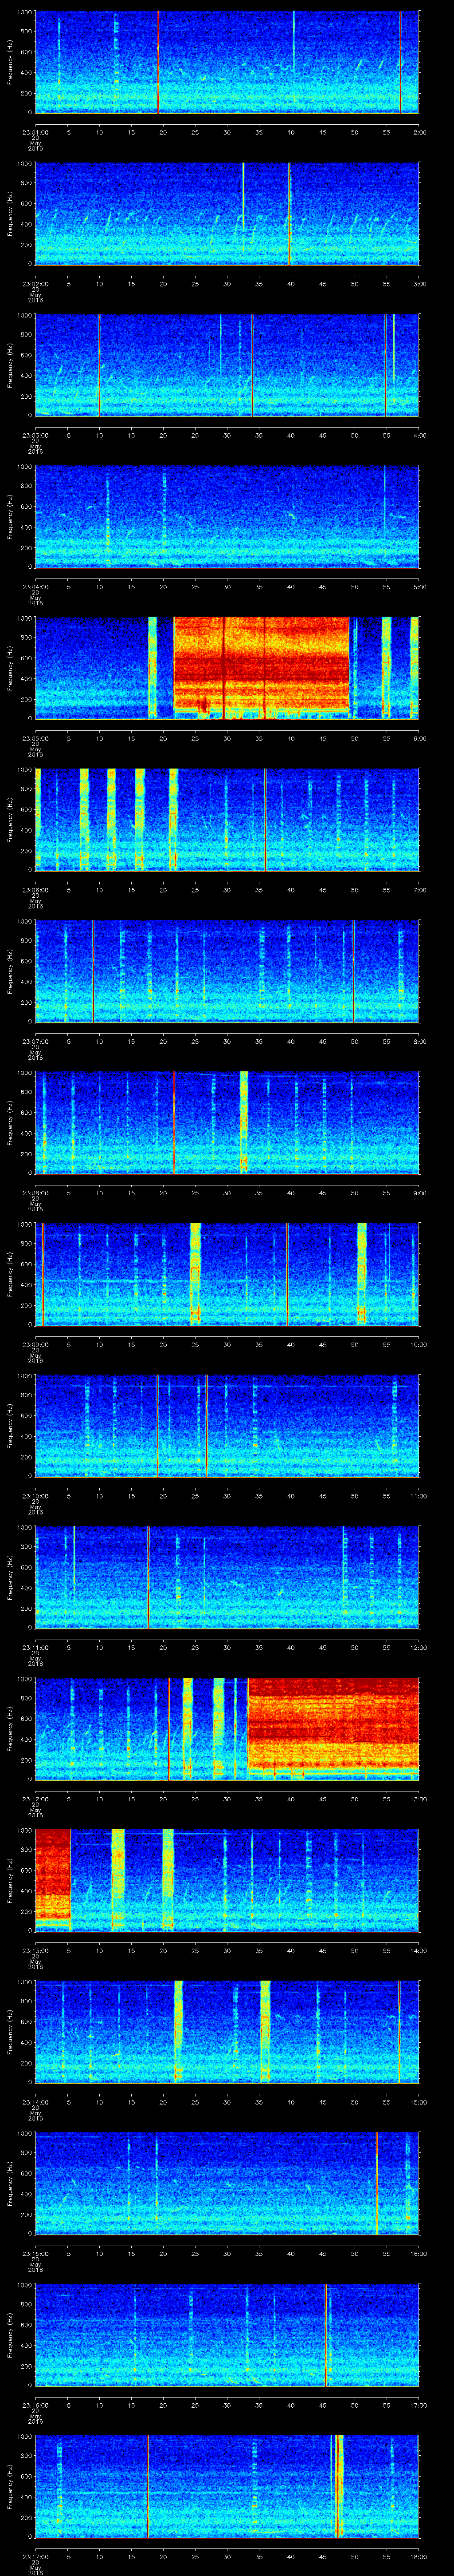Image resolution: width=454 pixels, height=2576 pixels.
Task: Click the 23:05:00 timestamp label
Action: [x=35, y=738]
